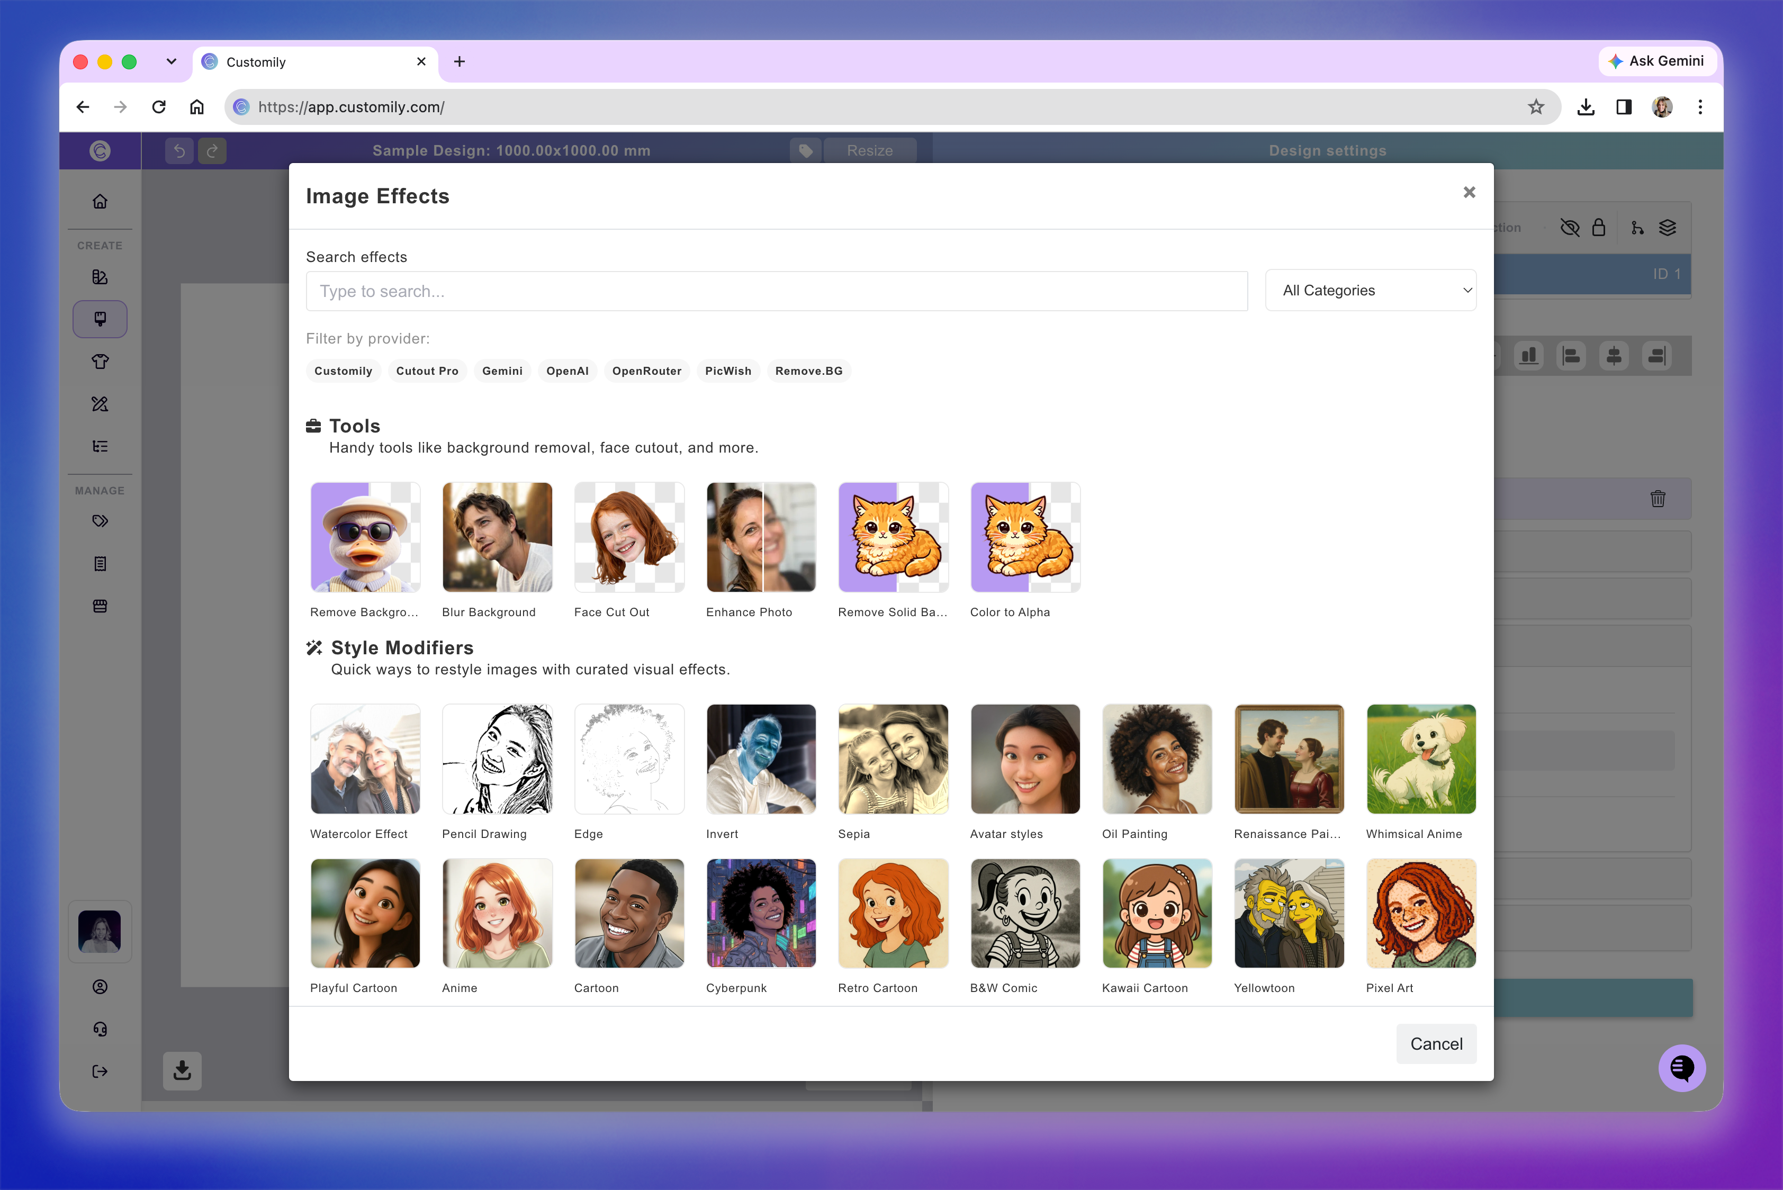Open the list-tree options sidebar icon
Screen dimensions: 1783x1190
point(100,446)
